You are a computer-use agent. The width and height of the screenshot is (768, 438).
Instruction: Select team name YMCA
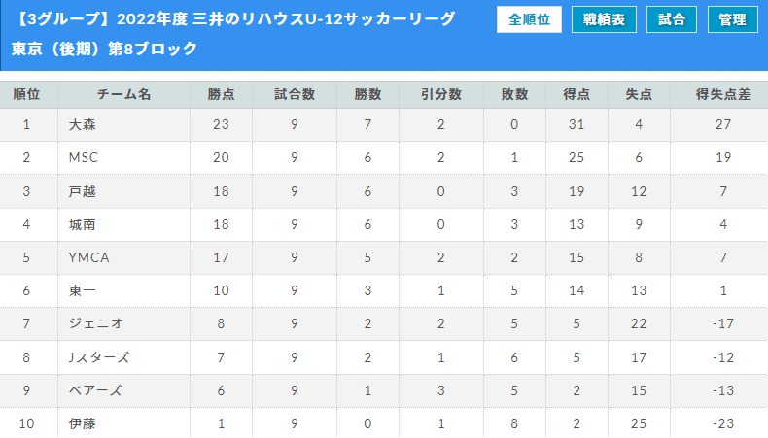point(88,257)
